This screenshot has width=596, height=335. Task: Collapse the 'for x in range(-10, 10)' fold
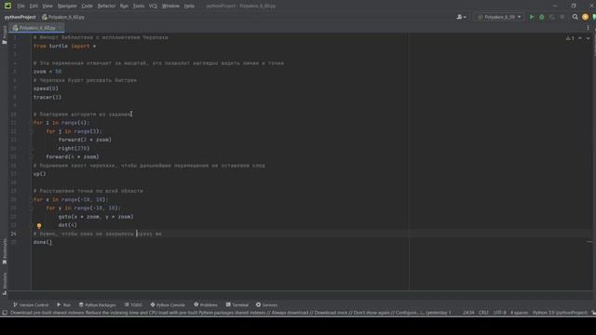pyautogui.click(x=32, y=199)
